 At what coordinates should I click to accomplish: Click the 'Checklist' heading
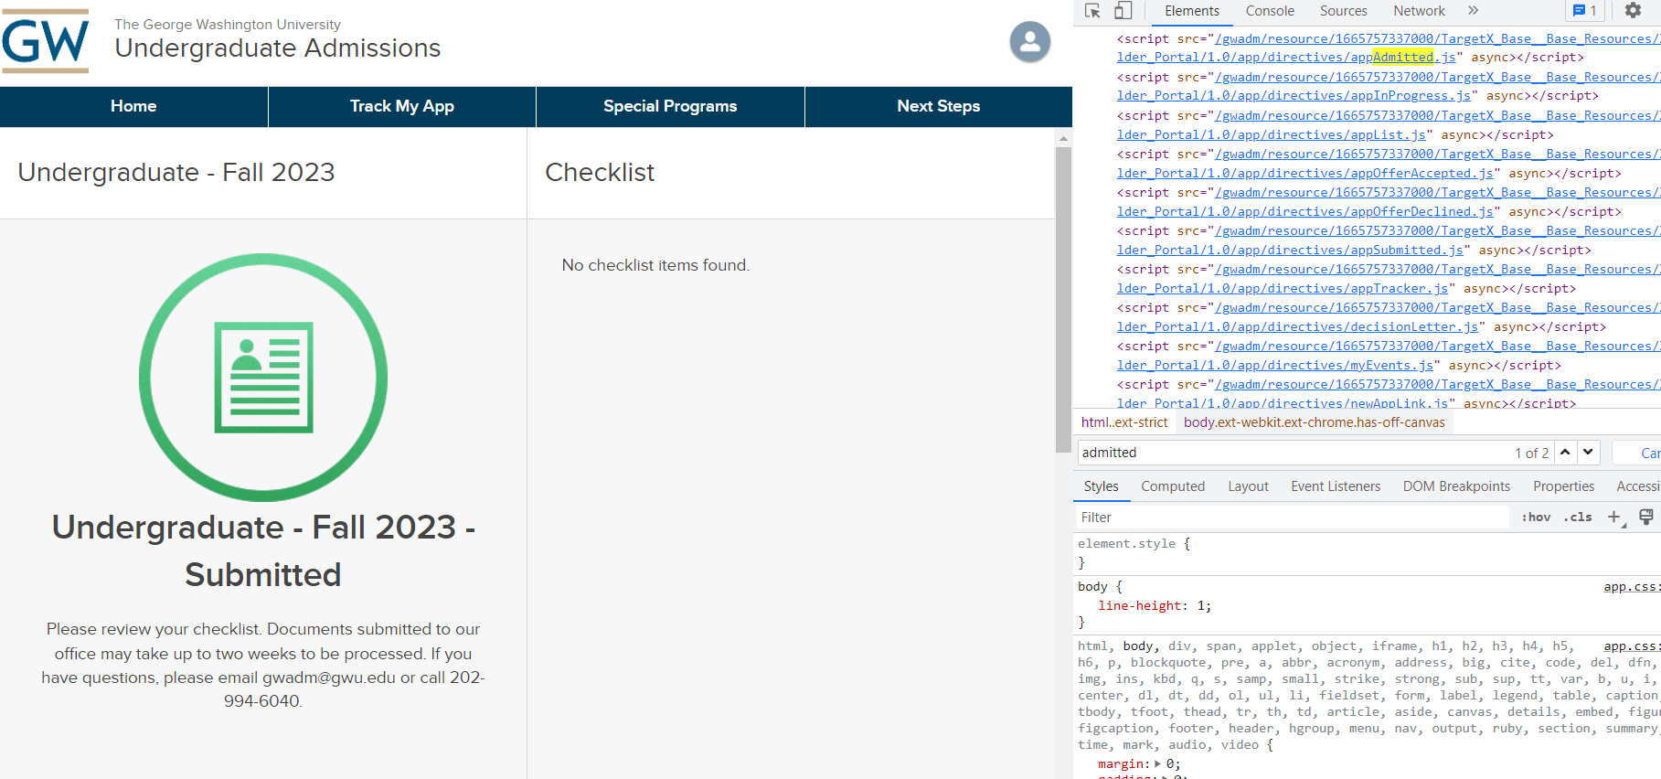point(600,173)
